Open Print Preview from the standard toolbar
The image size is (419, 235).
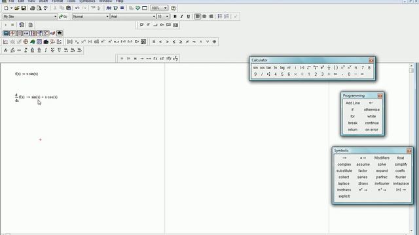39,8
